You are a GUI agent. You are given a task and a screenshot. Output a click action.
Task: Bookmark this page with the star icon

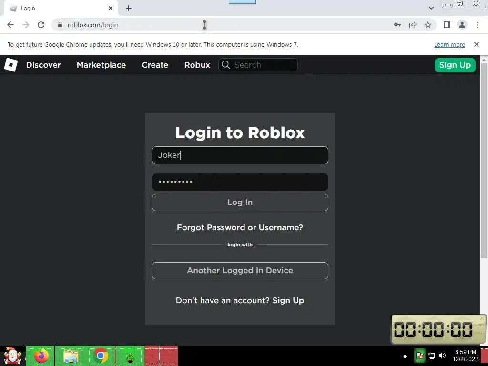(x=428, y=25)
